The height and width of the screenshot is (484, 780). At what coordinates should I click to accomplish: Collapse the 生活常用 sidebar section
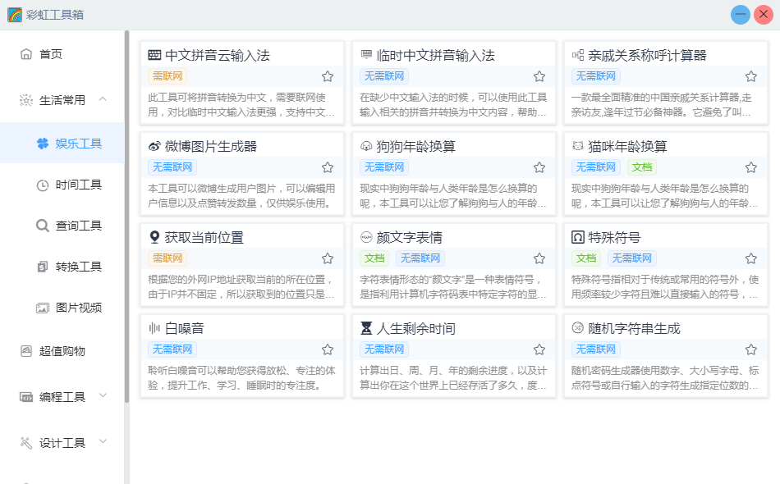click(x=103, y=99)
